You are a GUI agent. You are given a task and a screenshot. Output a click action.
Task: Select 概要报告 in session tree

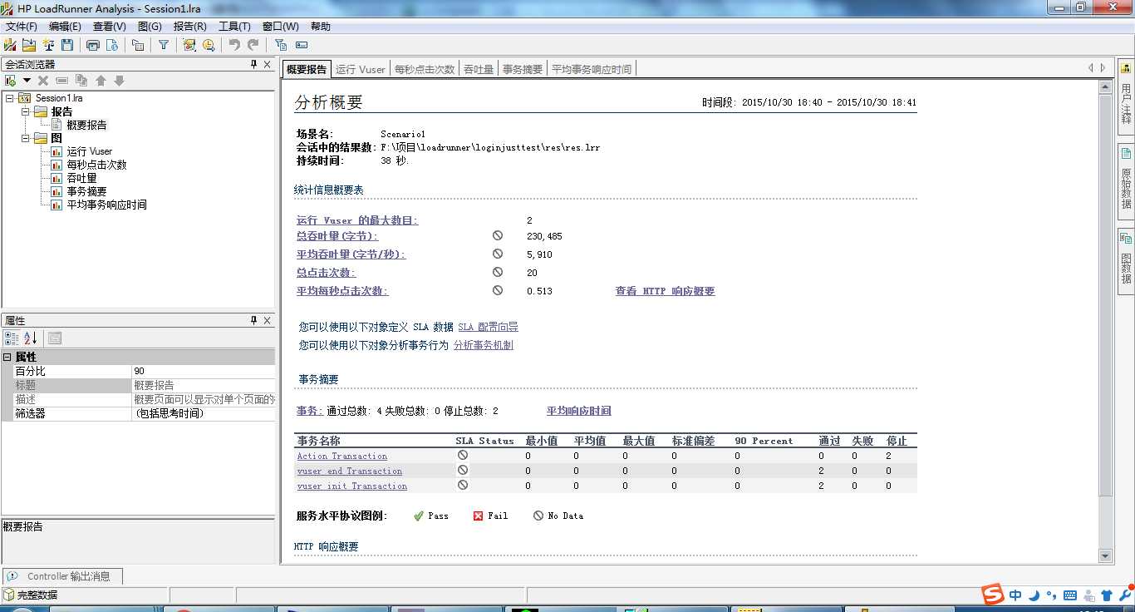click(86, 125)
